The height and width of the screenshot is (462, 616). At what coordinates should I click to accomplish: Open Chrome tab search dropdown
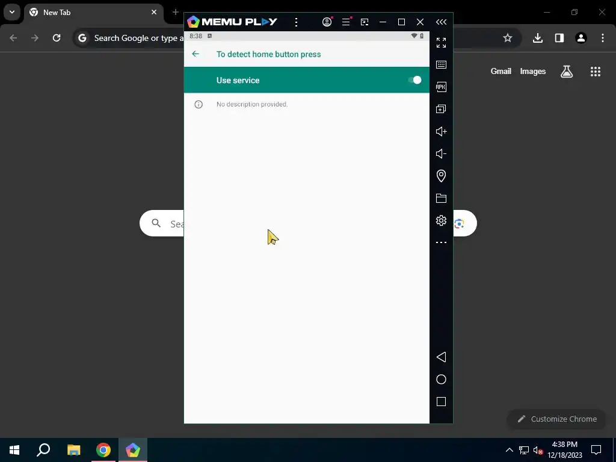click(12, 12)
